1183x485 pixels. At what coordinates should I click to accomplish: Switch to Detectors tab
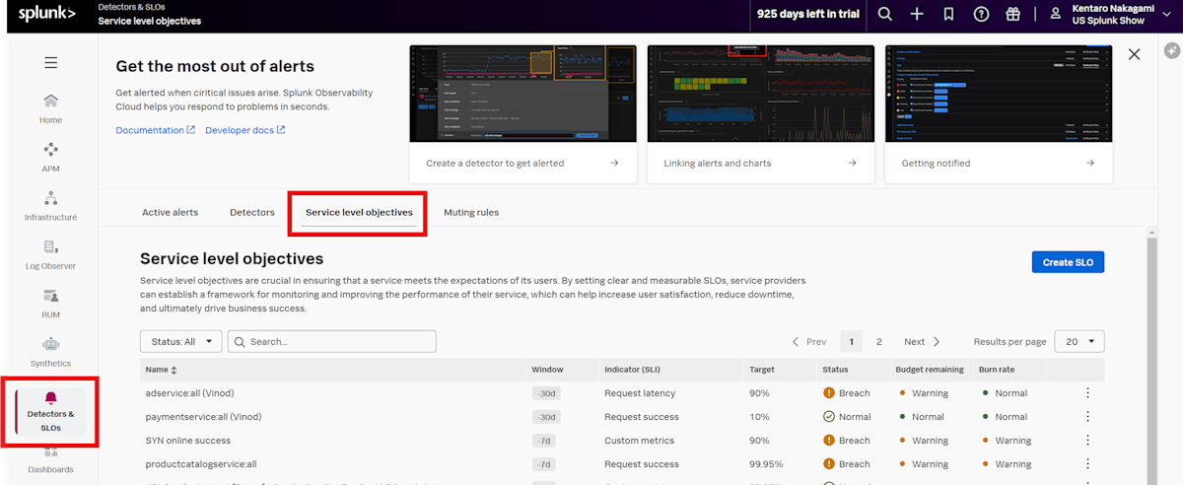[251, 212]
